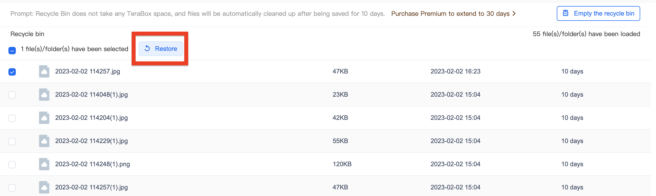This screenshot has height=196, width=656.
Task: Click the file icon for 2023-02-02 114257(1).jpg
Action: click(44, 187)
